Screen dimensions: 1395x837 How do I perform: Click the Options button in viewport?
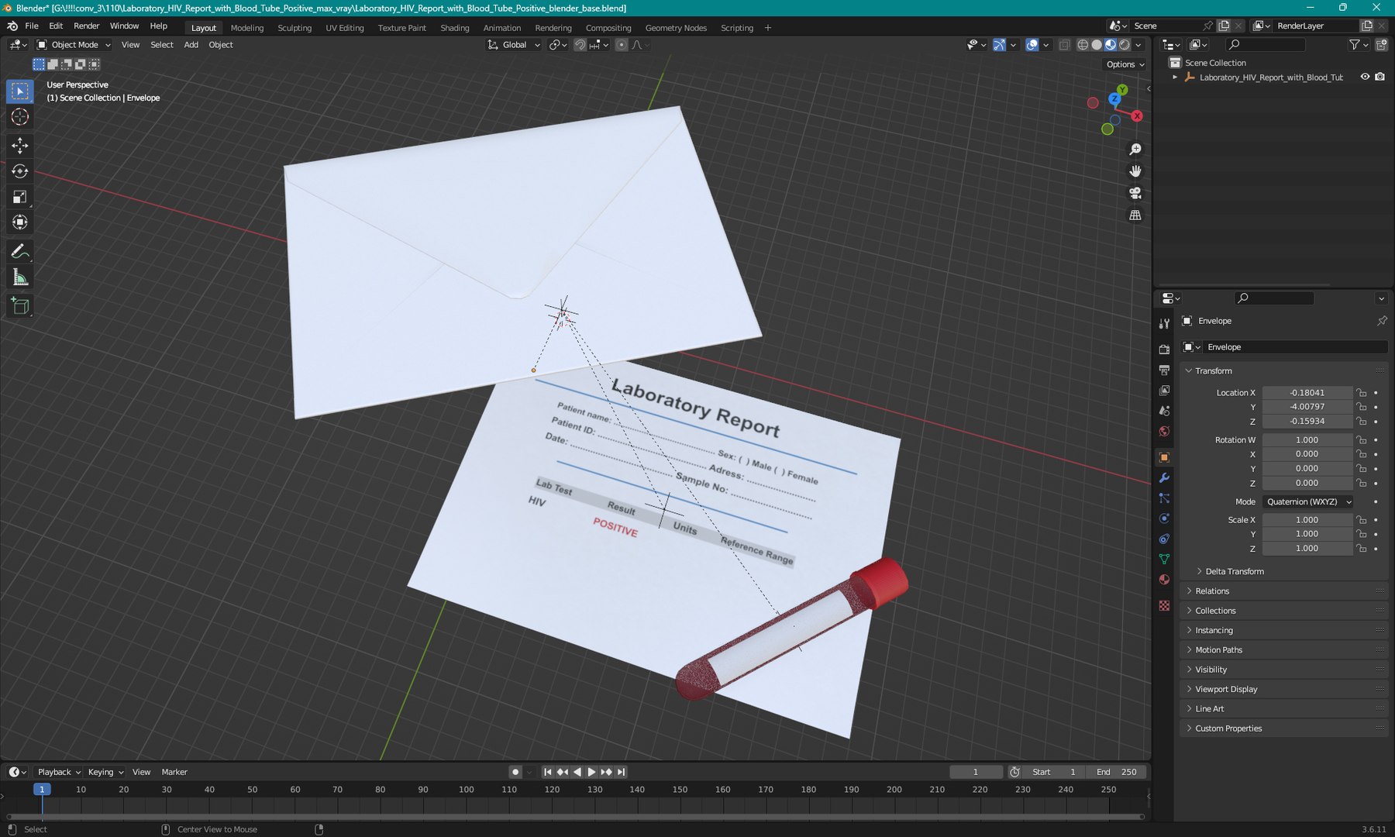(1125, 64)
